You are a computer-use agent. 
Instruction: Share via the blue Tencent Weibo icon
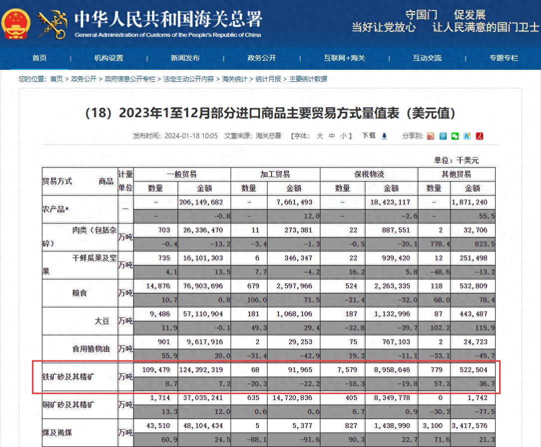443,136
